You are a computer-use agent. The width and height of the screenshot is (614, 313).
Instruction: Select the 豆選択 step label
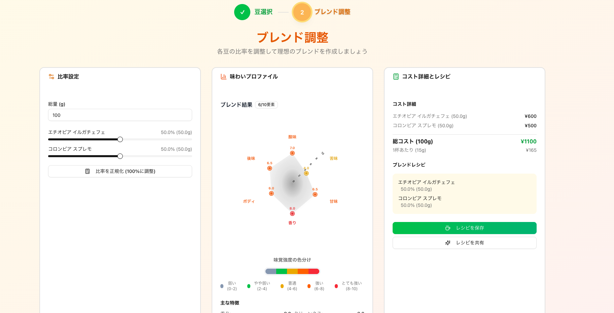tap(263, 12)
